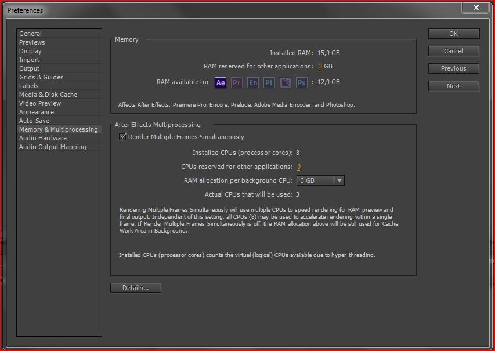
Task: Click the Adobe Media Encoder app icon
Action: (286, 83)
